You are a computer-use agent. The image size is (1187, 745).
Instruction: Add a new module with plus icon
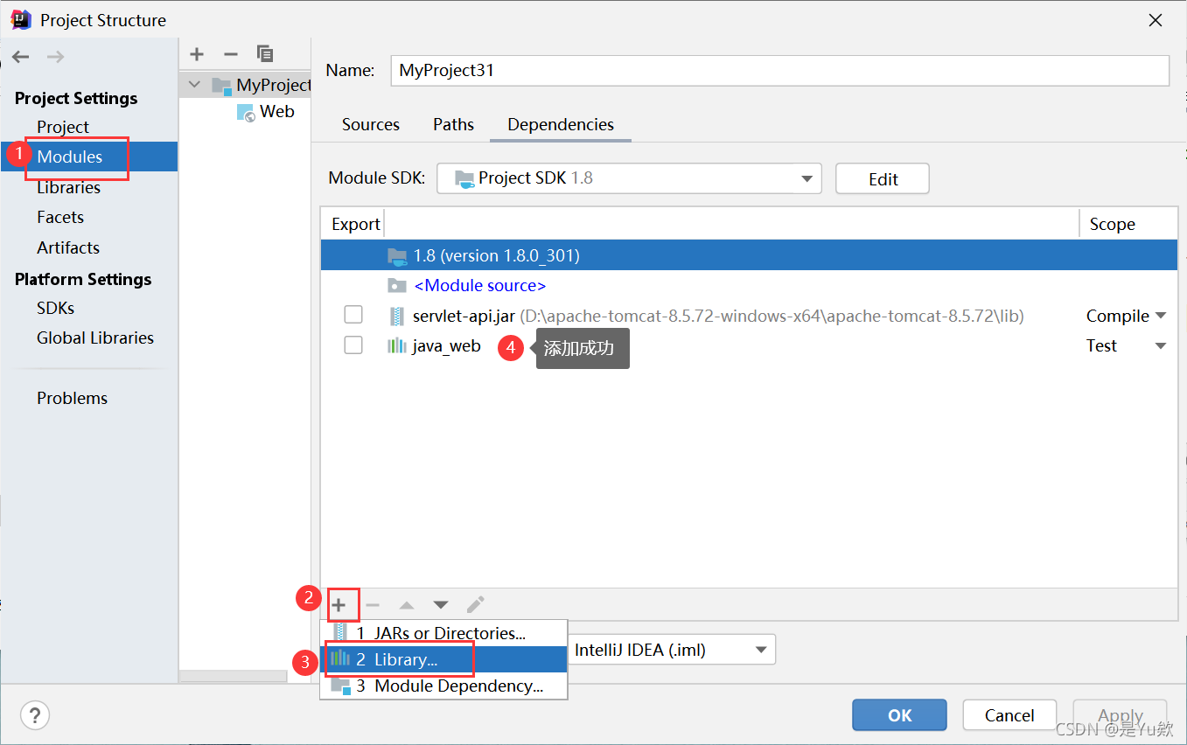[x=197, y=54]
